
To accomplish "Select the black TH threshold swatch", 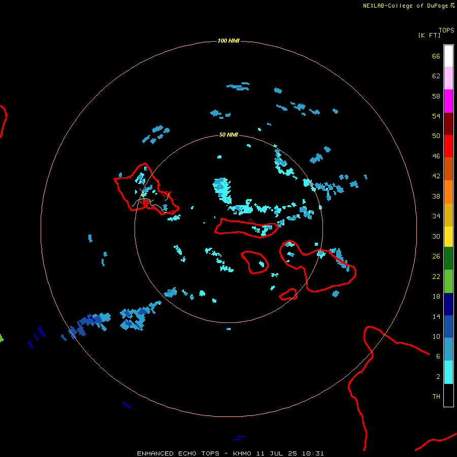I will point(448,395).
